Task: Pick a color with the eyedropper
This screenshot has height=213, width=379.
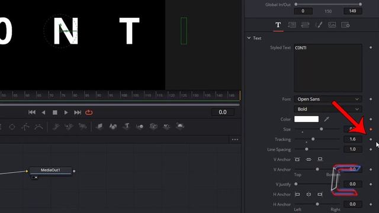Action: click(x=326, y=119)
